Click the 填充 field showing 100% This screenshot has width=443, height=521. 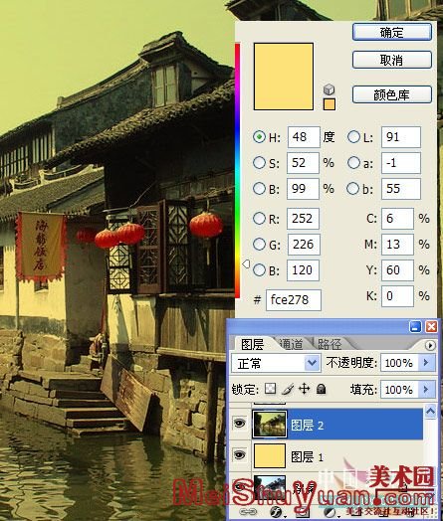[400, 389]
